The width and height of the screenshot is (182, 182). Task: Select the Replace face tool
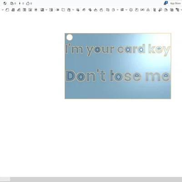click(x=101, y=10)
